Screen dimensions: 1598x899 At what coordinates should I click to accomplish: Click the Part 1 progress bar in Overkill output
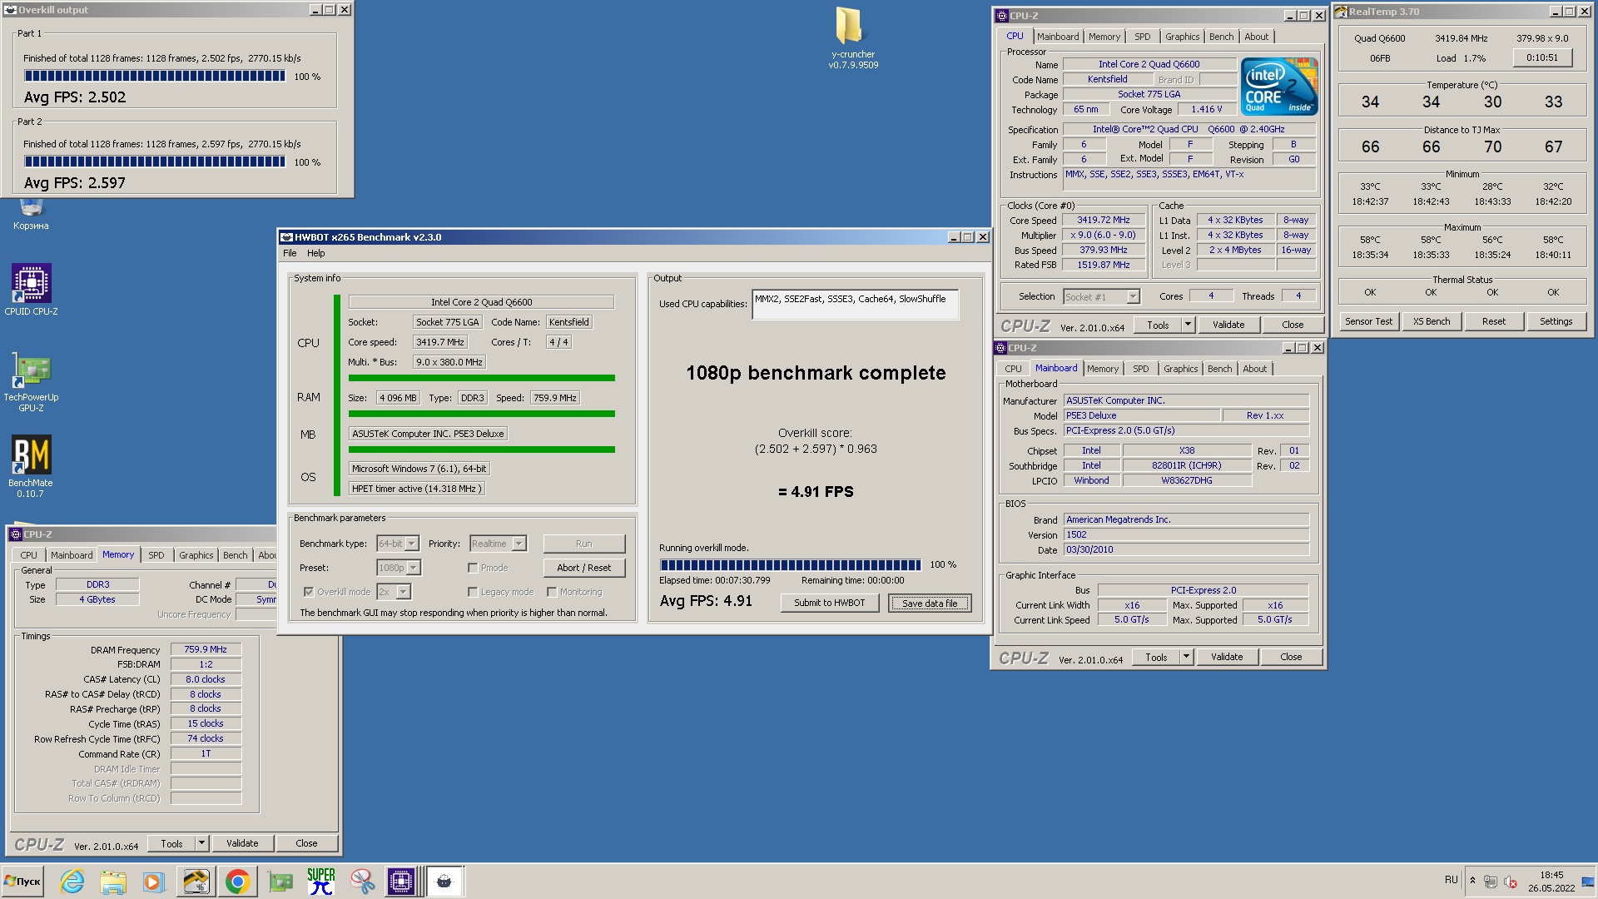point(155,76)
